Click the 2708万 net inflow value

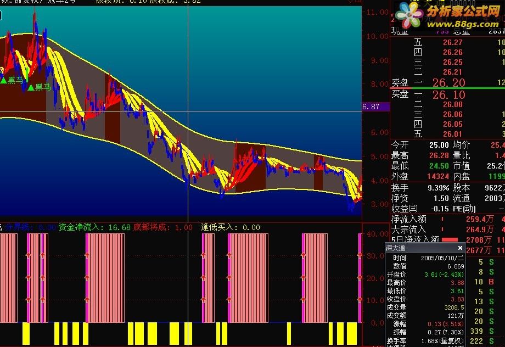479,240
